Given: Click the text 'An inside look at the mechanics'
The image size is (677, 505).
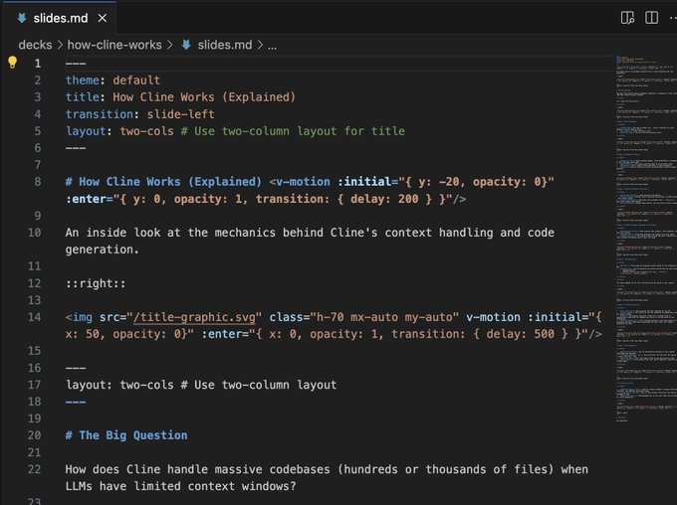Looking at the screenshot, I should [x=170, y=233].
